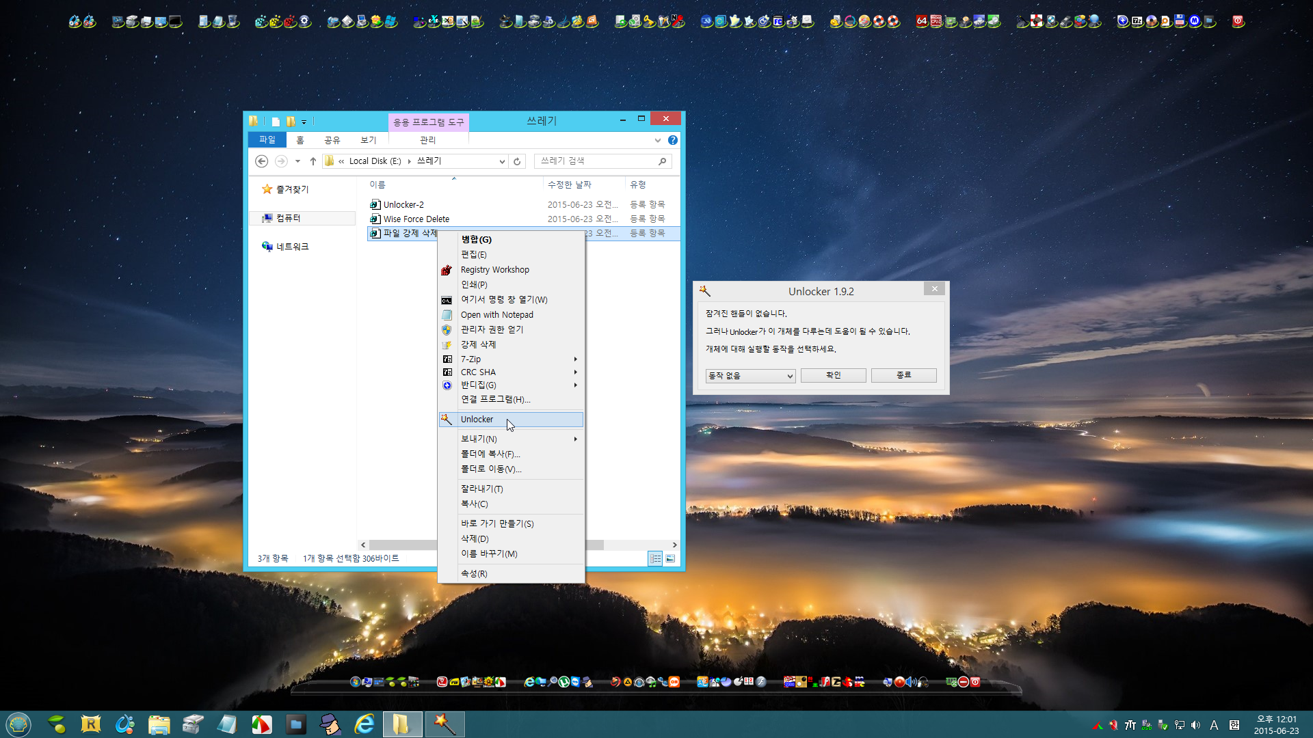Click the volume icon in system tray
Image resolution: width=1313 pixels, height=738 pixels.
pos(1196,726)
